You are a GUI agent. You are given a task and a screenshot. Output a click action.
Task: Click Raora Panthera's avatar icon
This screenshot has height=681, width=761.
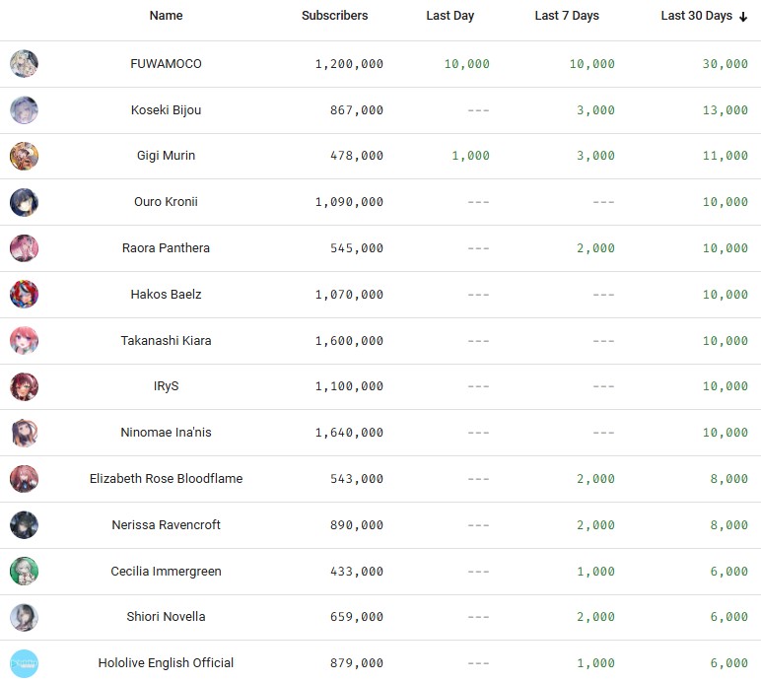24,248
